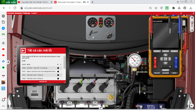Decrease blue channel with minus button
This screenshot has height=110, width=195.
(x=176, y=67)
